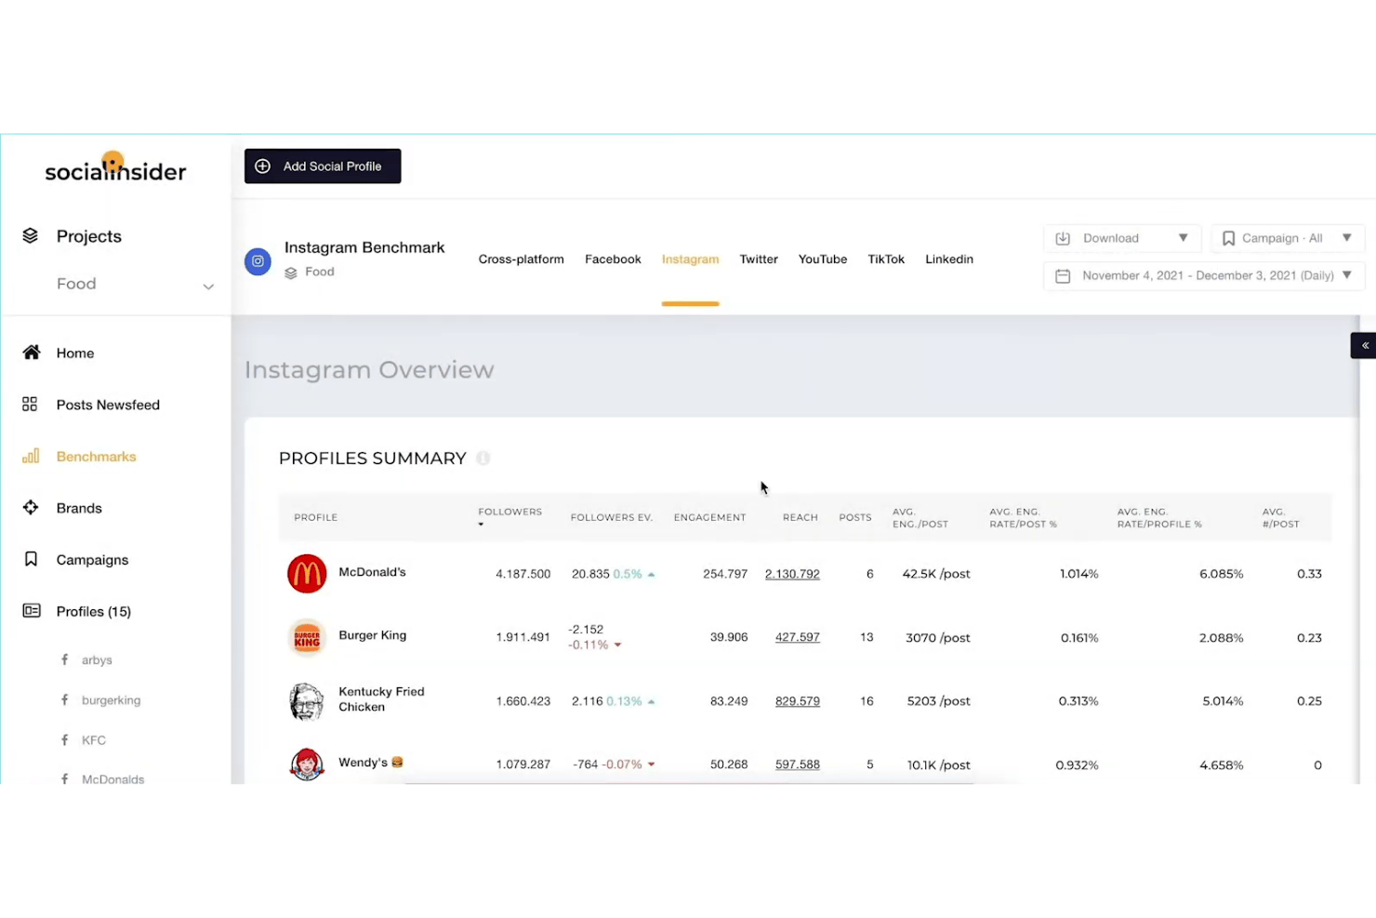Click the round Instagram icon beside Instagram Benchmark
Viewport: 1376px width, 918px height.
pos(258,261)
